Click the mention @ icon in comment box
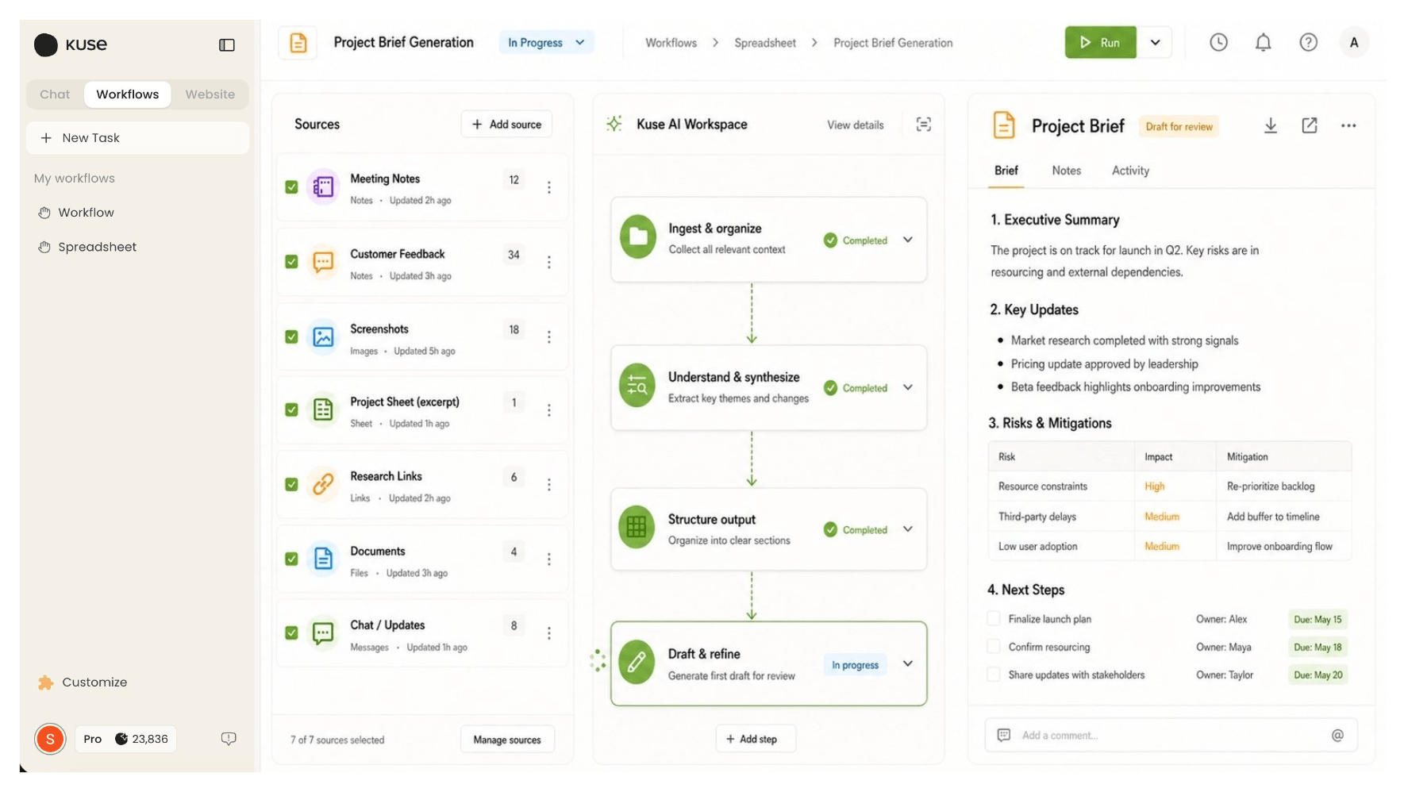Screen dimensions: 1408x792 pos(1337,736)
